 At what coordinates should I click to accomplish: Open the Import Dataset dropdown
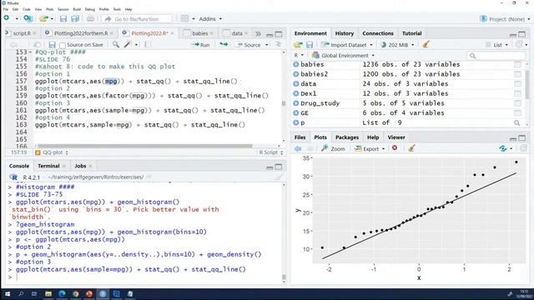347,44
